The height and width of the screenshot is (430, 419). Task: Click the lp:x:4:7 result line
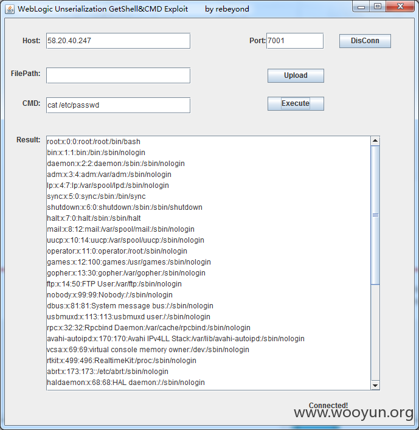pyautogui.click(x=108, y=186)
